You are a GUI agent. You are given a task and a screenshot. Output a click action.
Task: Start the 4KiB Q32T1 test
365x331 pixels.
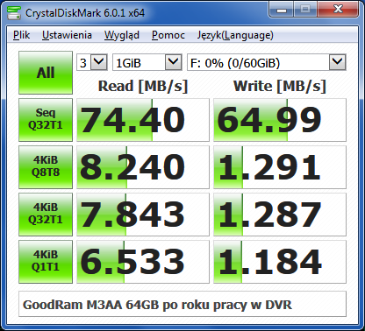(46, 215)
